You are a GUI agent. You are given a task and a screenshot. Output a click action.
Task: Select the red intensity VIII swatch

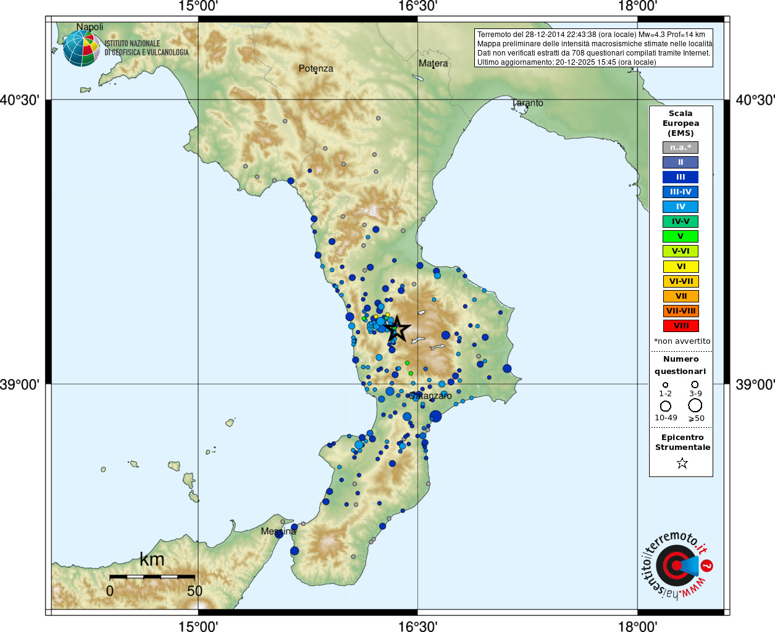tap(681, 326)
